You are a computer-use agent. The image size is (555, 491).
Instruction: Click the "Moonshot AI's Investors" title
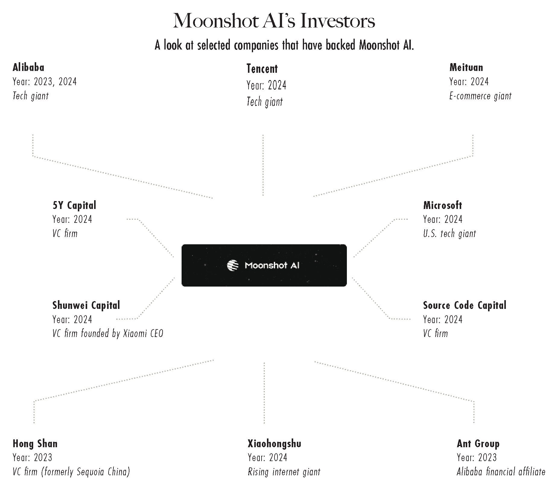pyautogui.click(x=274, y=21)
